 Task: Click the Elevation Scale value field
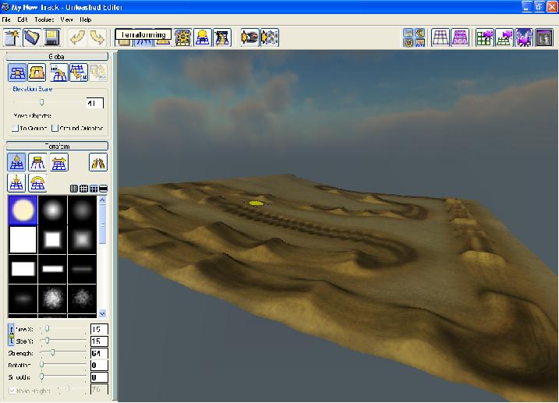tap(95, 102)
